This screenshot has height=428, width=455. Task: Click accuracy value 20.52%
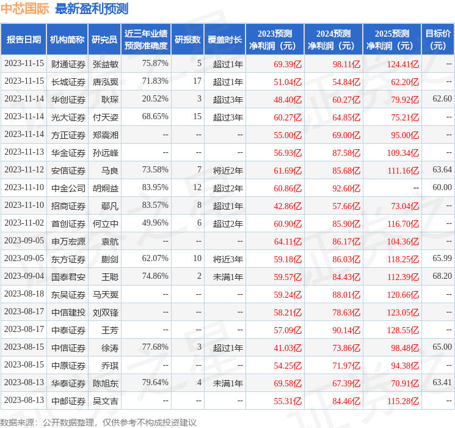click(x=155, y=98)
